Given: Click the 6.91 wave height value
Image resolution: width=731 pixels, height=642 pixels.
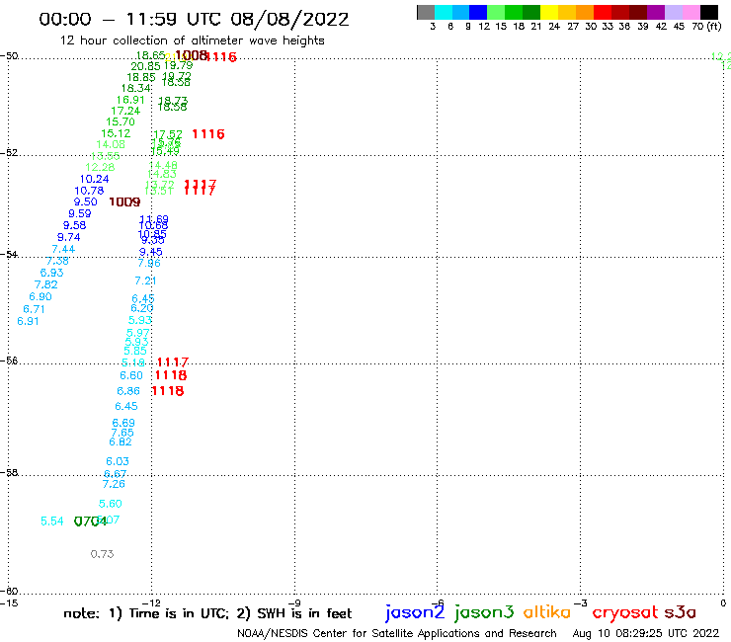Looking at the screenshot, I should [x=28, y=322].
